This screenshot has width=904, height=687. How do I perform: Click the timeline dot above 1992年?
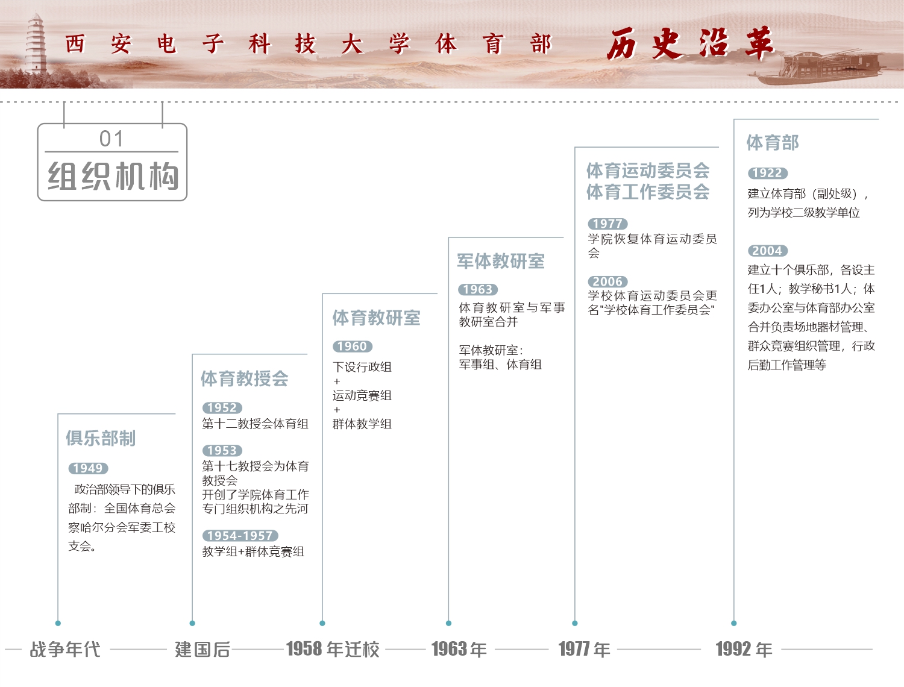(733, 623)
